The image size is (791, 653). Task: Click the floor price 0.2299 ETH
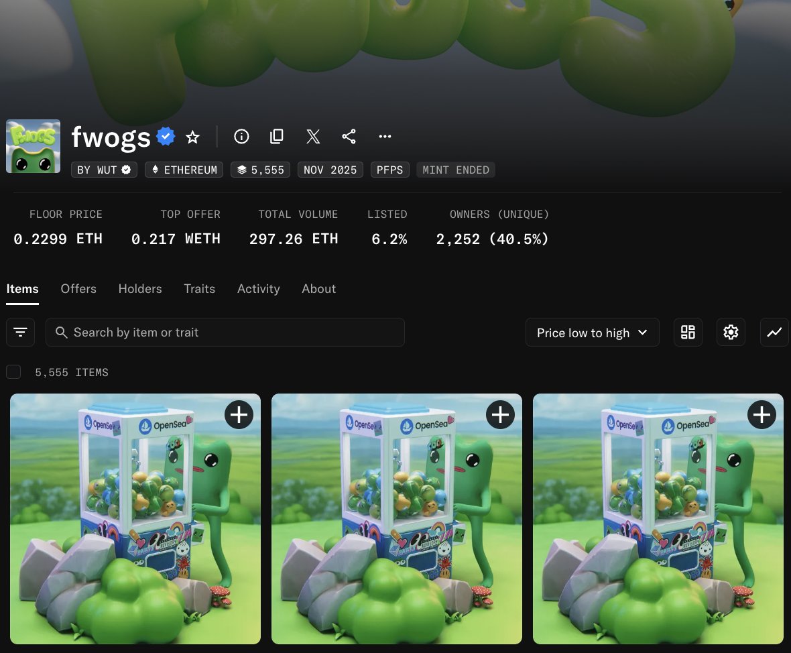pyautogui.click(x=58, y=239)
